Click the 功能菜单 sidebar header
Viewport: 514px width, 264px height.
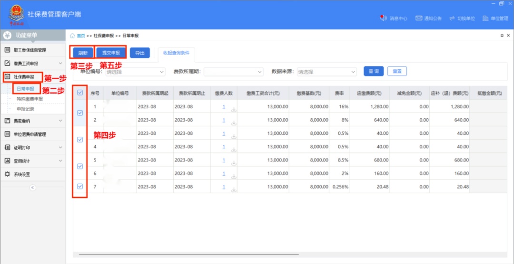(33, 35)
